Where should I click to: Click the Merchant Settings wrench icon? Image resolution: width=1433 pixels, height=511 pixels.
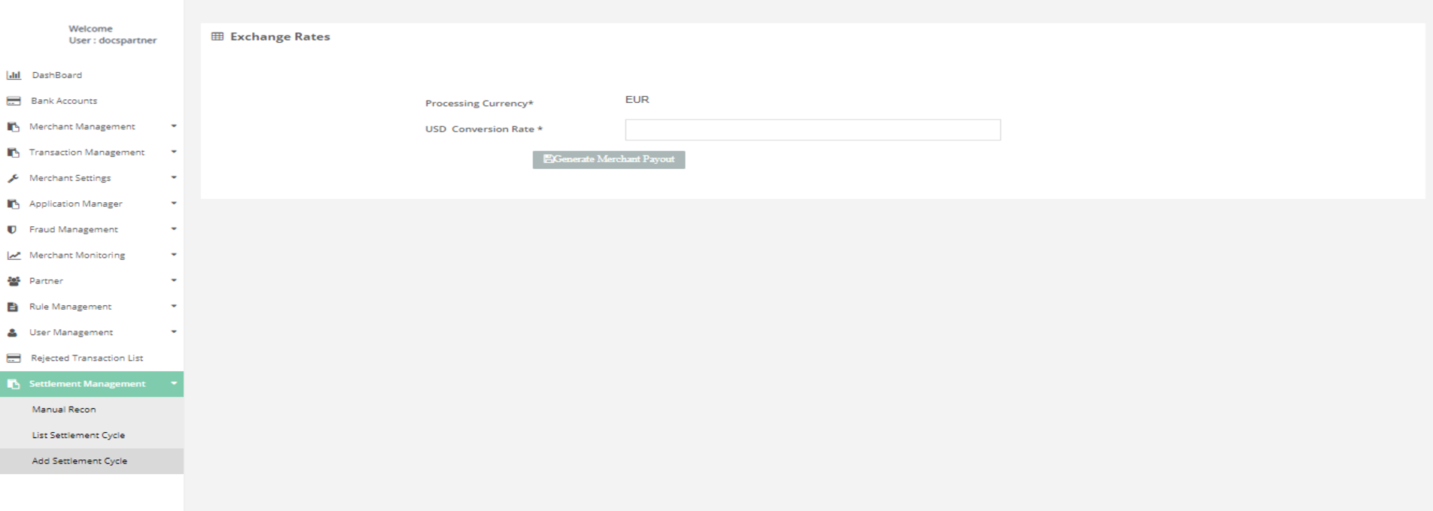(x=13, y=178)
